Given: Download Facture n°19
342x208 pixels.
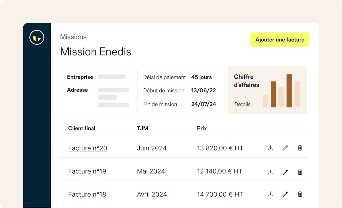Looking at the screenshot, I should 270,172.
